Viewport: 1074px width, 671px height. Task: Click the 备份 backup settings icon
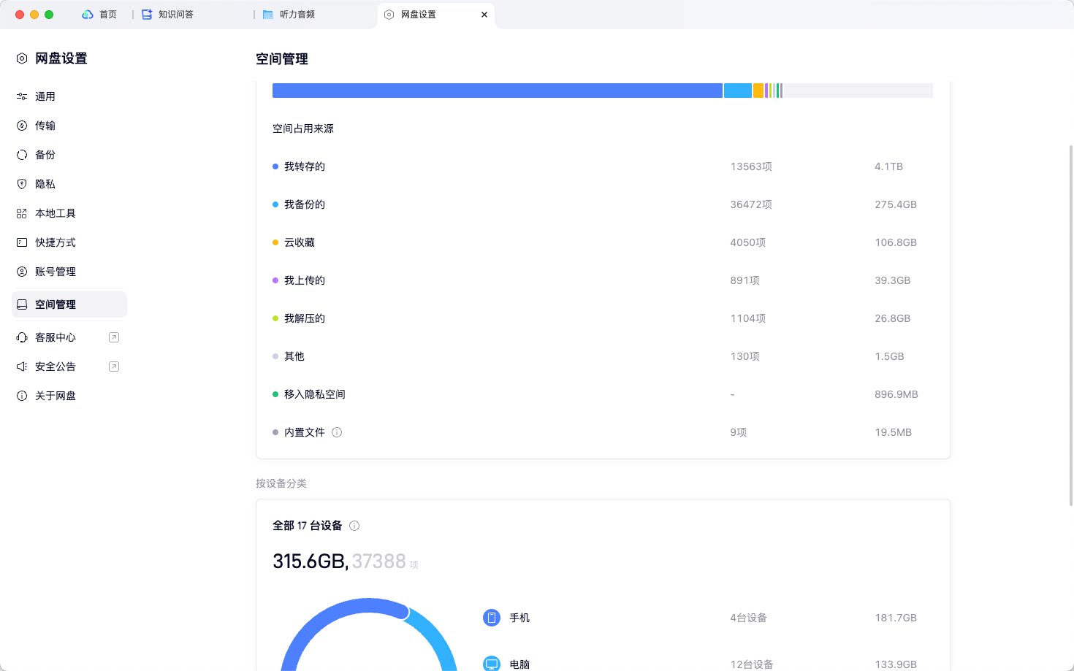tap(22, 155)
